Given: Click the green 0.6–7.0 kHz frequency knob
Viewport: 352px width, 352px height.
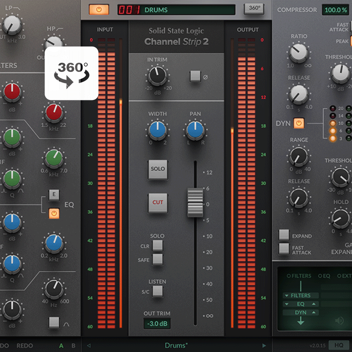Looking at the screenshot, I should [x=54, y=158].
